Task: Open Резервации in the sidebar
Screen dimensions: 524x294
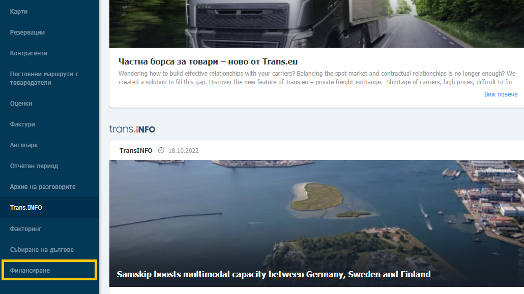Action: pos(27,32)
